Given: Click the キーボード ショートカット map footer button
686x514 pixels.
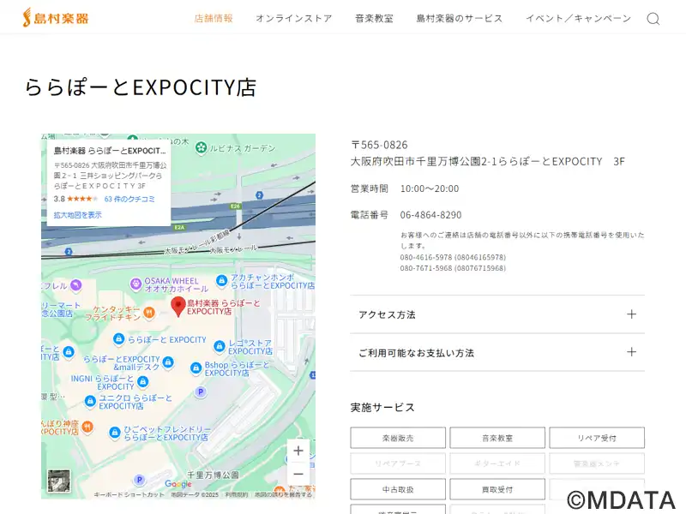Looking at the screenshot, I should point(129,495).
